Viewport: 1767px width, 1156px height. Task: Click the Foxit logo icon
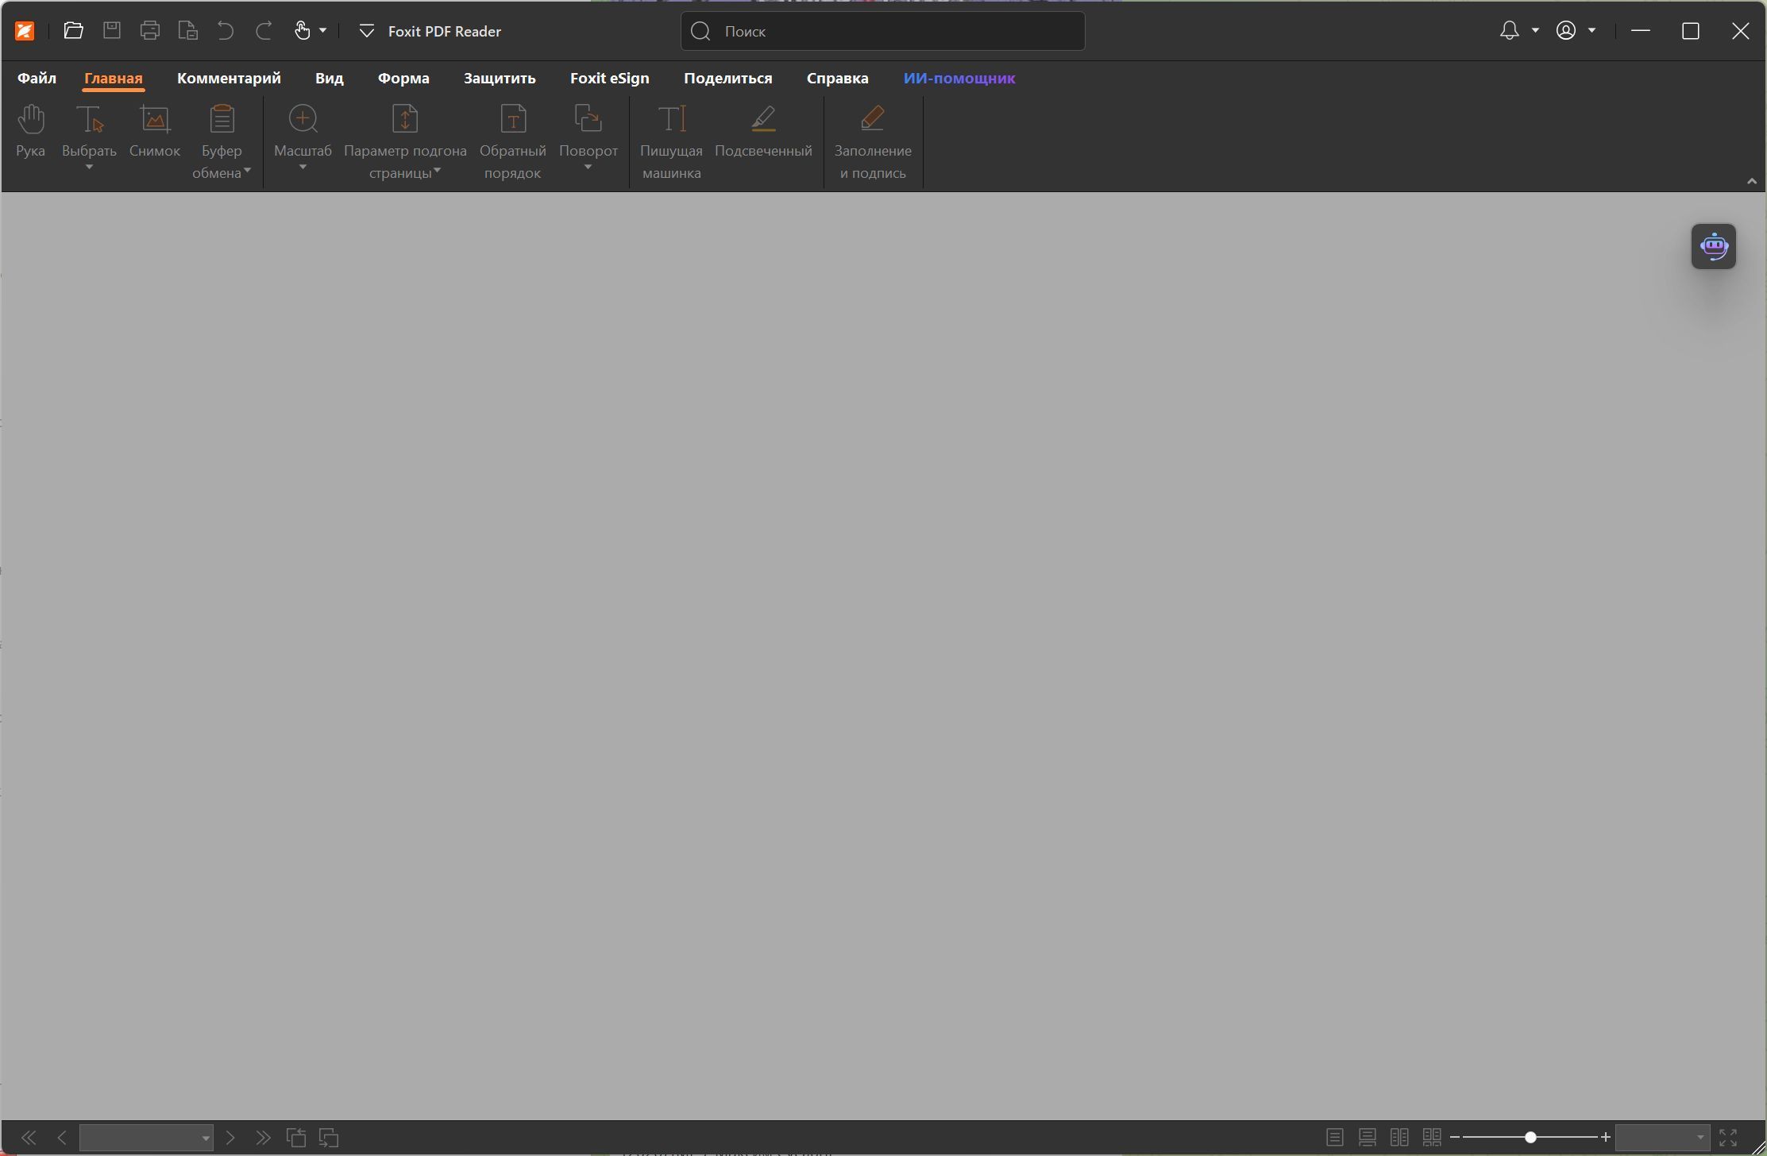coord(25,31)
